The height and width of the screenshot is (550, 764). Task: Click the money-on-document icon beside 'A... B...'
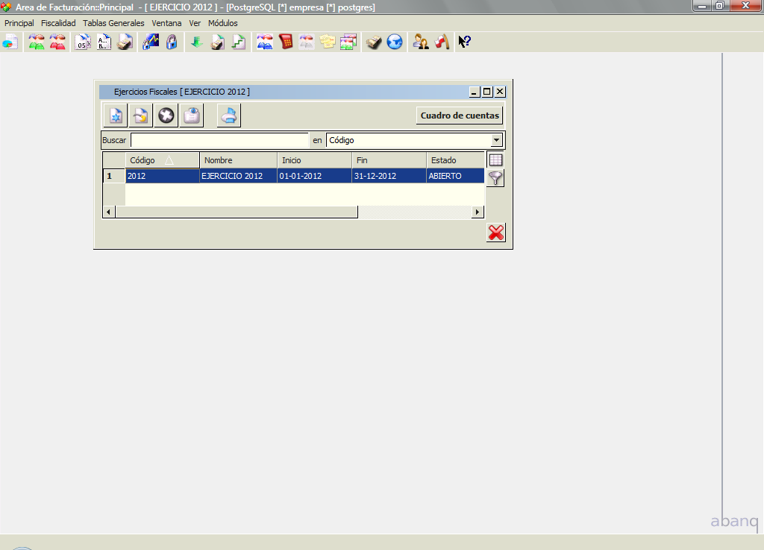(125, 42)
